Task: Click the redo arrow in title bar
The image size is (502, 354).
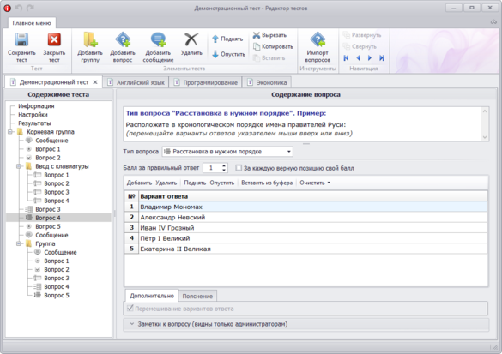Action: 30,8
